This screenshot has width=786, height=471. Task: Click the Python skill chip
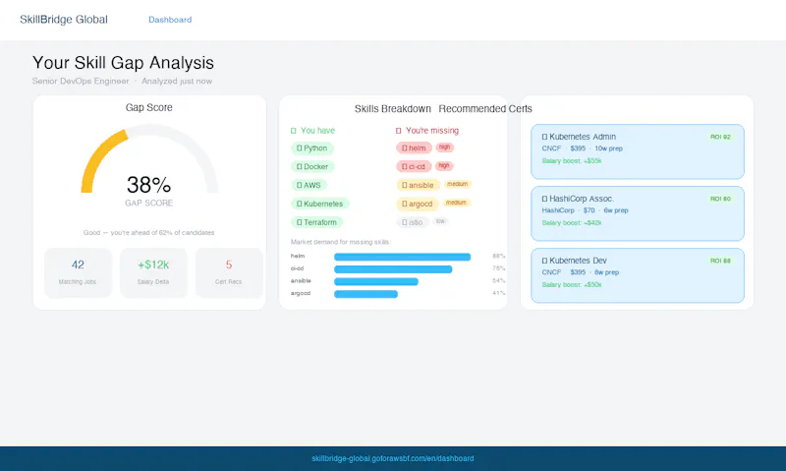pos(311,147)
